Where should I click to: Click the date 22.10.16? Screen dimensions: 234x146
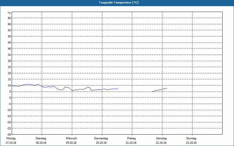[x=161, y=143]
